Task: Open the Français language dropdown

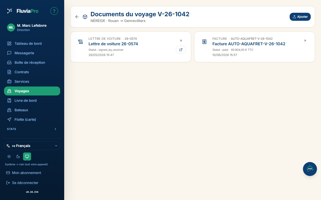Action: (x=32, y=146)
